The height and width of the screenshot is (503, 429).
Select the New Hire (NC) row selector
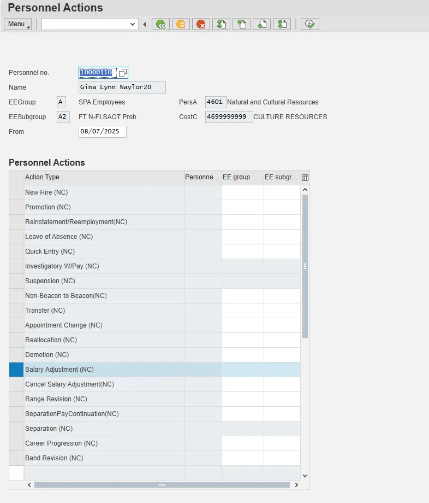click(x=16, y=192)
